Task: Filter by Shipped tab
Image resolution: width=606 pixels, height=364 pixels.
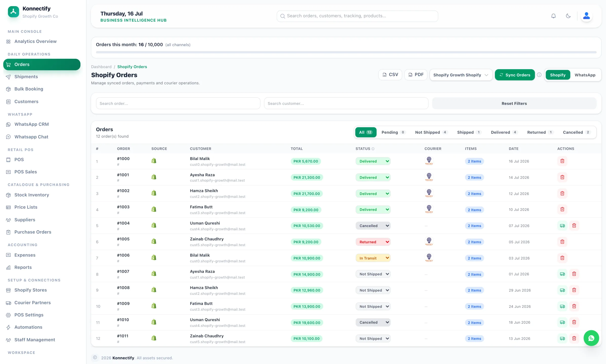Action: click(469, 132)
